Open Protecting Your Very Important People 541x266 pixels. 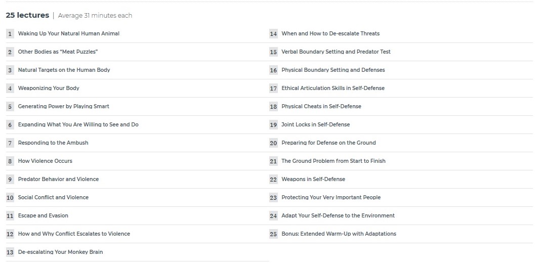(x=330, y=197)
